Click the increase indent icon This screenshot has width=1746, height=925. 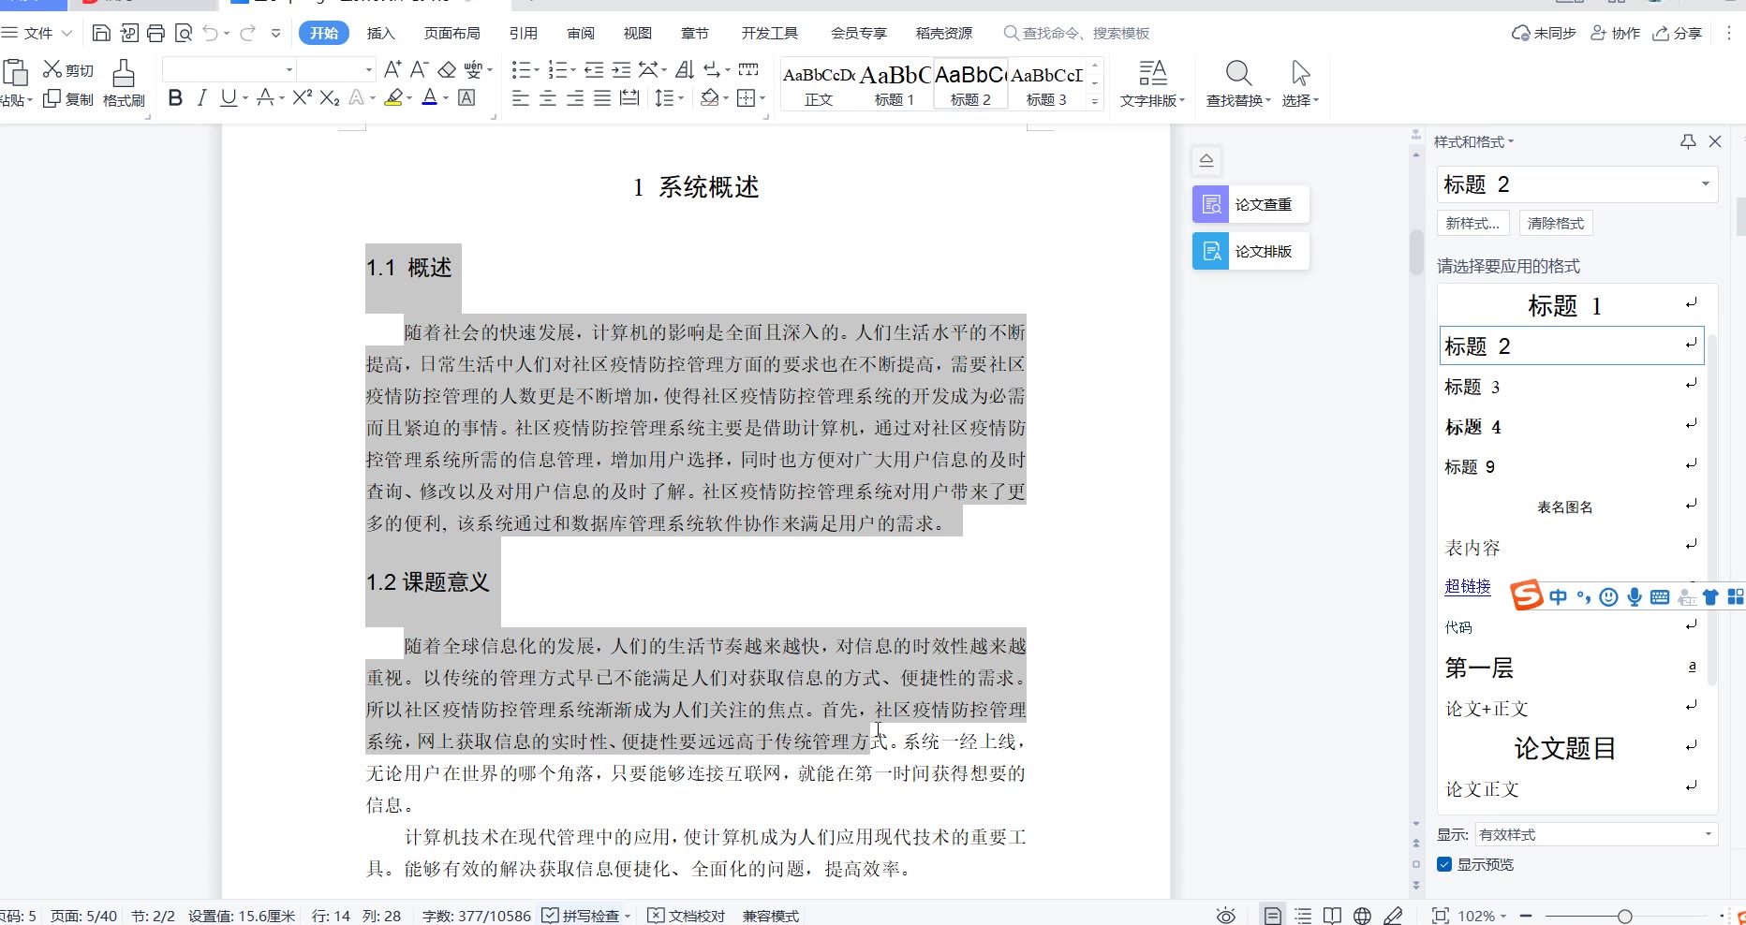(x=621, y=69)
